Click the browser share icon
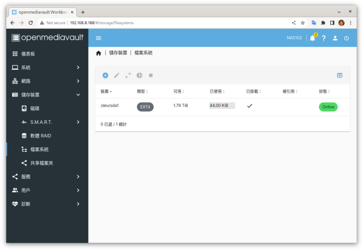The width and height of the screenshot is (363, 250). (x=294, y=23)
